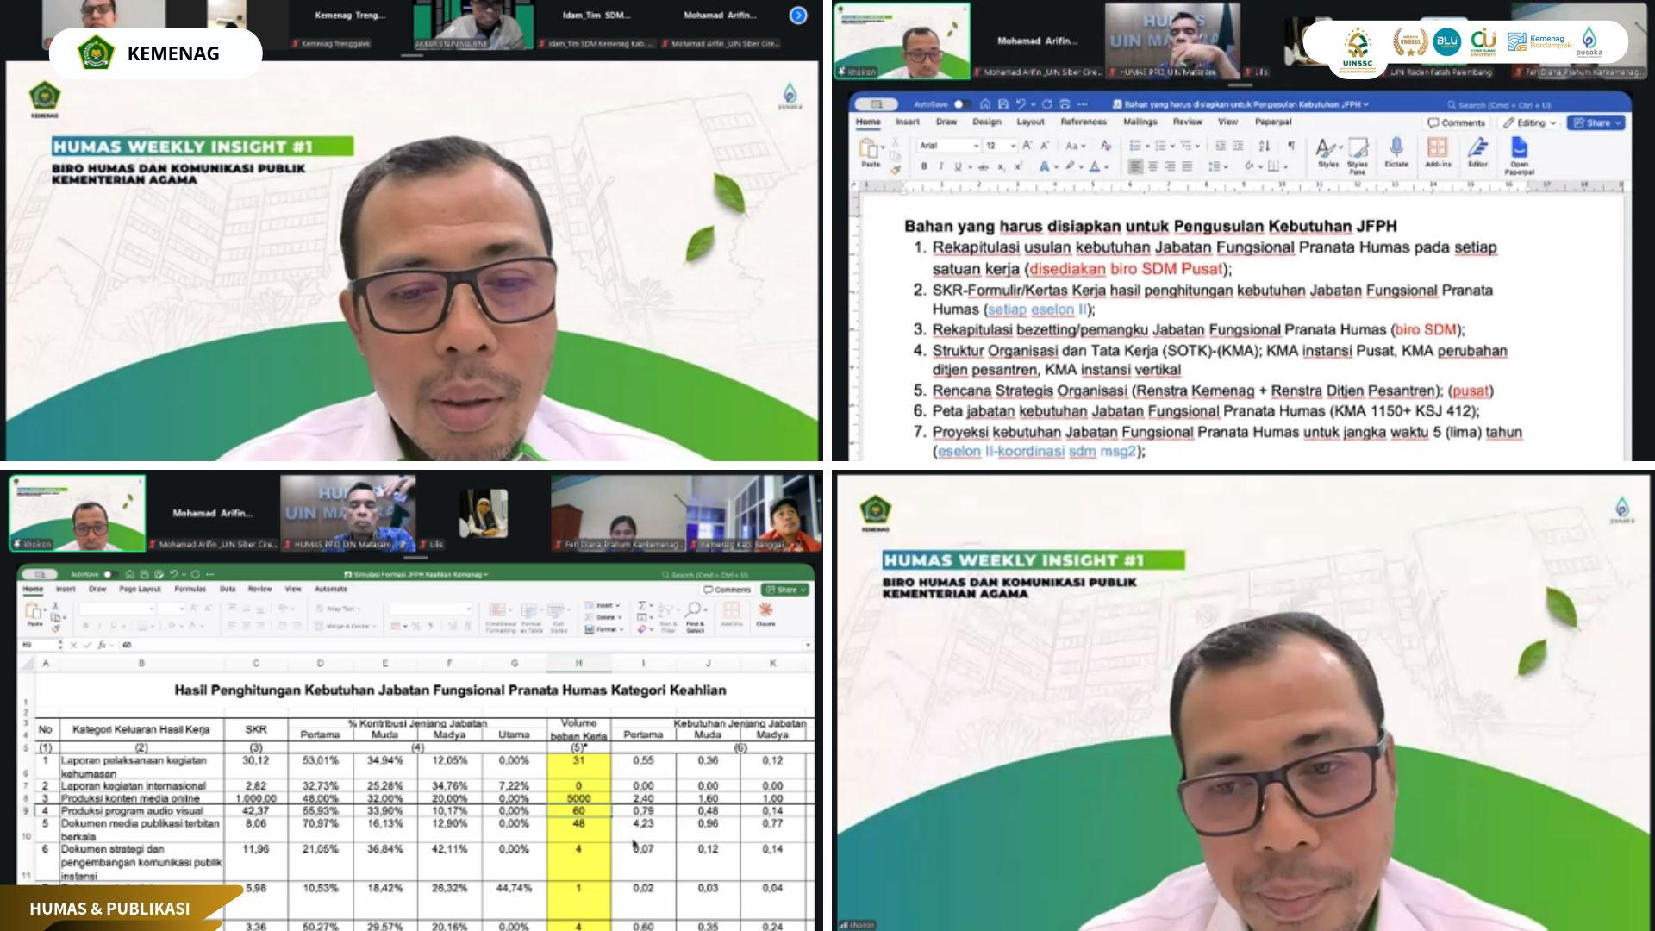Toggle AutoSave switch in Word
This screenshot has height=931, width=1655.
[961, 104]
